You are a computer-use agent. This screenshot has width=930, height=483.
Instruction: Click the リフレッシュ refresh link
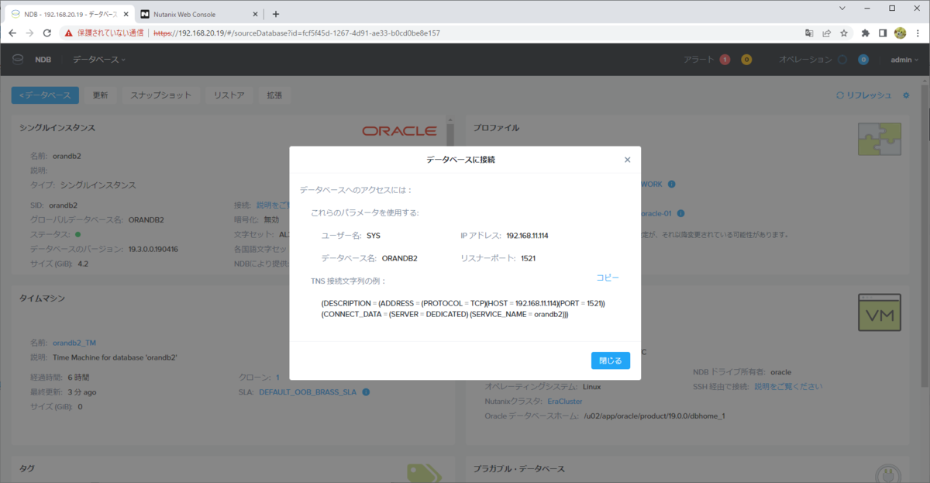(864, 95)
